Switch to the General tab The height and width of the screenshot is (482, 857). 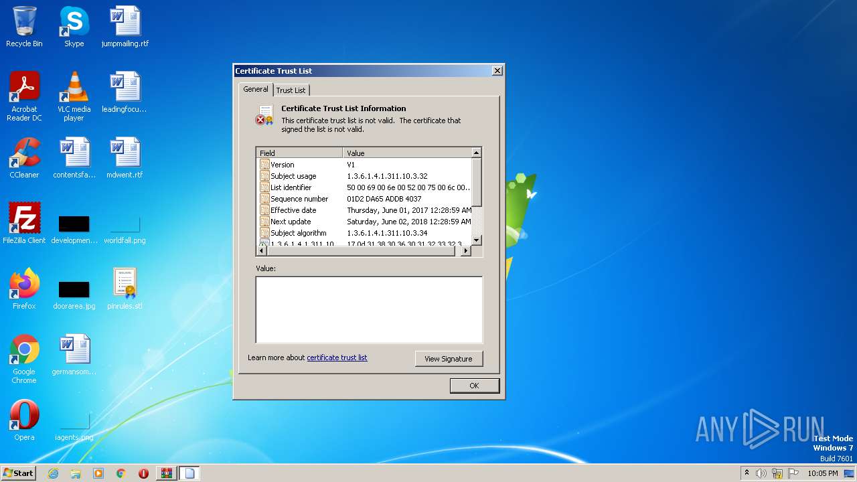(256, 89)
